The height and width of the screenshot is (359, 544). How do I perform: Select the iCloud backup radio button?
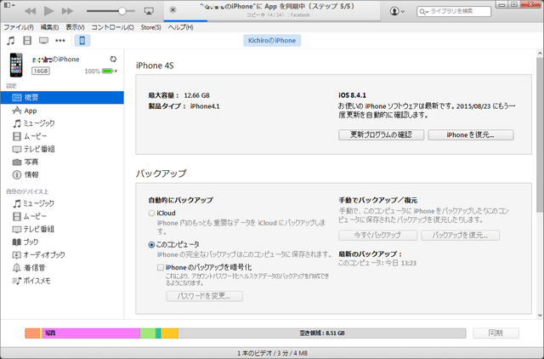[151, 214]
